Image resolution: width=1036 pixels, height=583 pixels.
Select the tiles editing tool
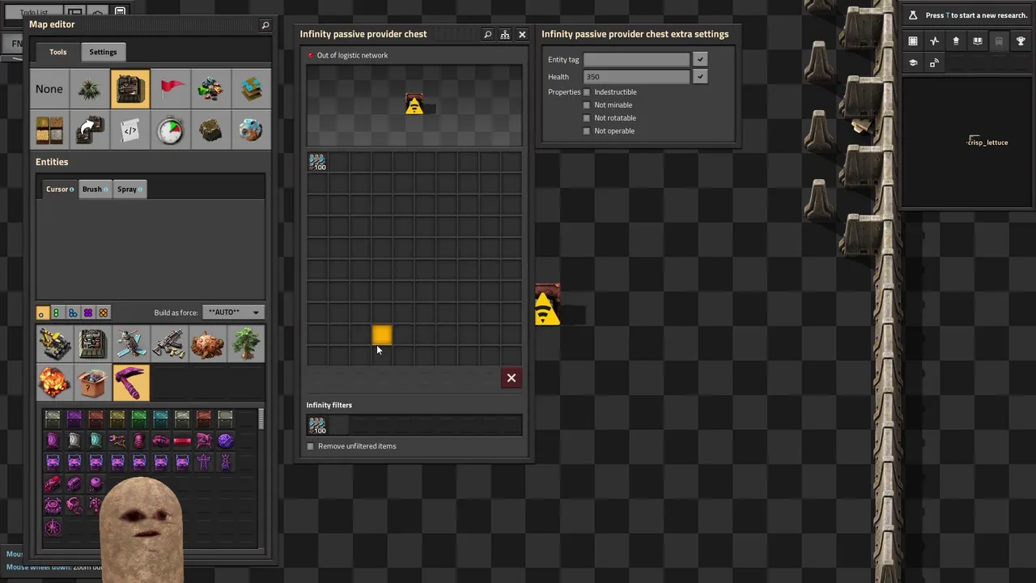49,130
